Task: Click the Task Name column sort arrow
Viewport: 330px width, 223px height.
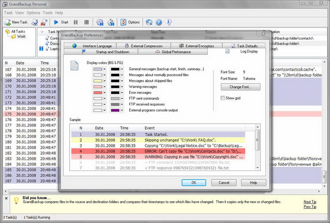Action: (42, 32)
